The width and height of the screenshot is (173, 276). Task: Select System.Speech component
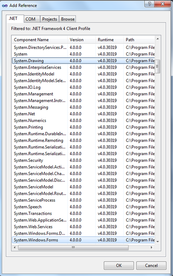83,207
